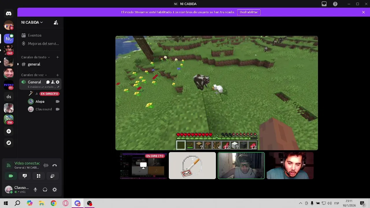370x208 pixels.
Task: Select Alepa in the voice channel
Action: (43, 102)
